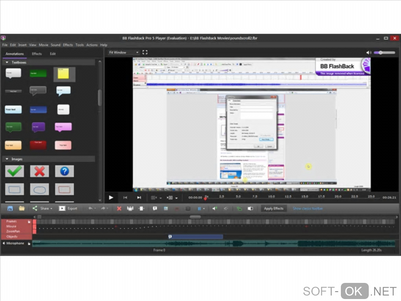Image resolution: width=401 pixels, height=301 pixels.
Task: Jump to the start of the movie
Action: [x=125, y=198]
